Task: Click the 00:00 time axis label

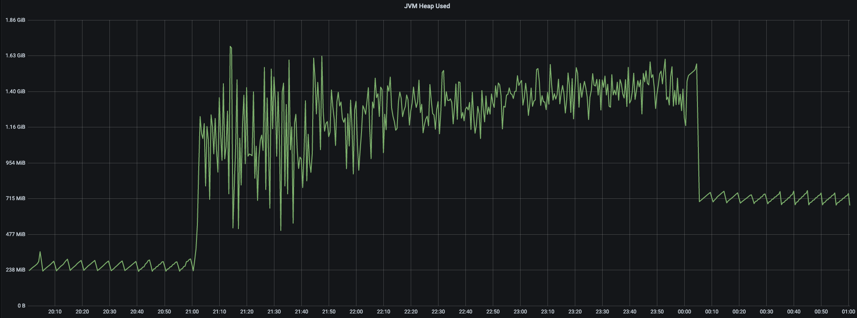Action: point(684,312)
